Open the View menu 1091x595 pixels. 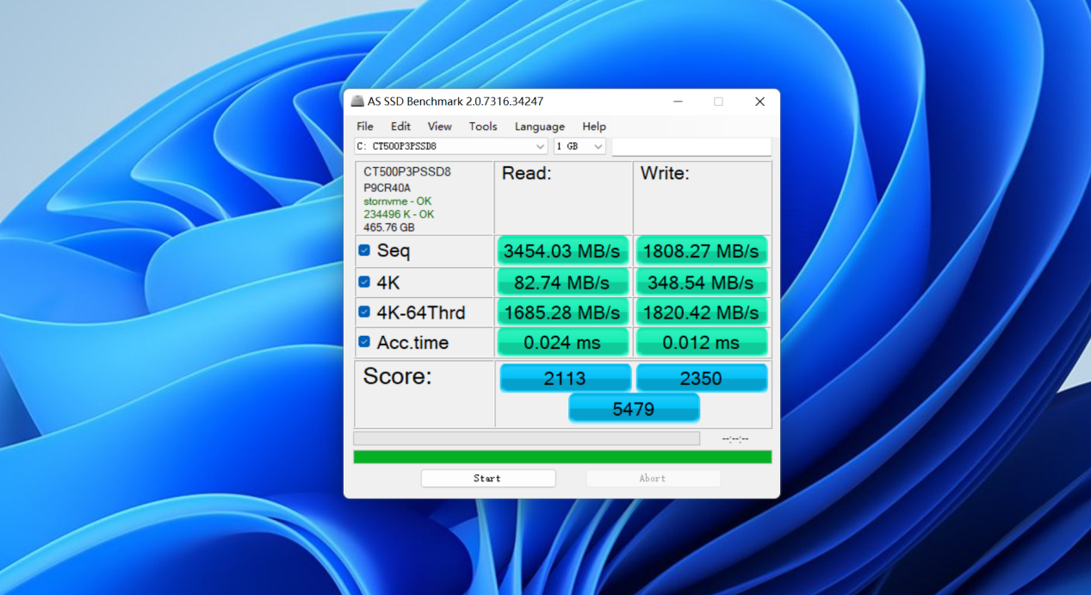(x=439, y=127)
